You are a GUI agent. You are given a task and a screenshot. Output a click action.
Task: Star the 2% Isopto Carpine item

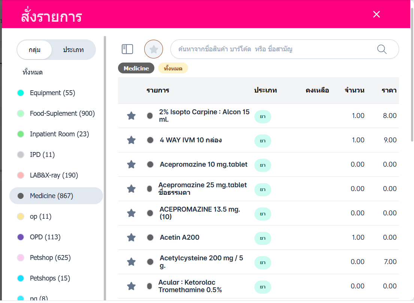tap(131, 116)
